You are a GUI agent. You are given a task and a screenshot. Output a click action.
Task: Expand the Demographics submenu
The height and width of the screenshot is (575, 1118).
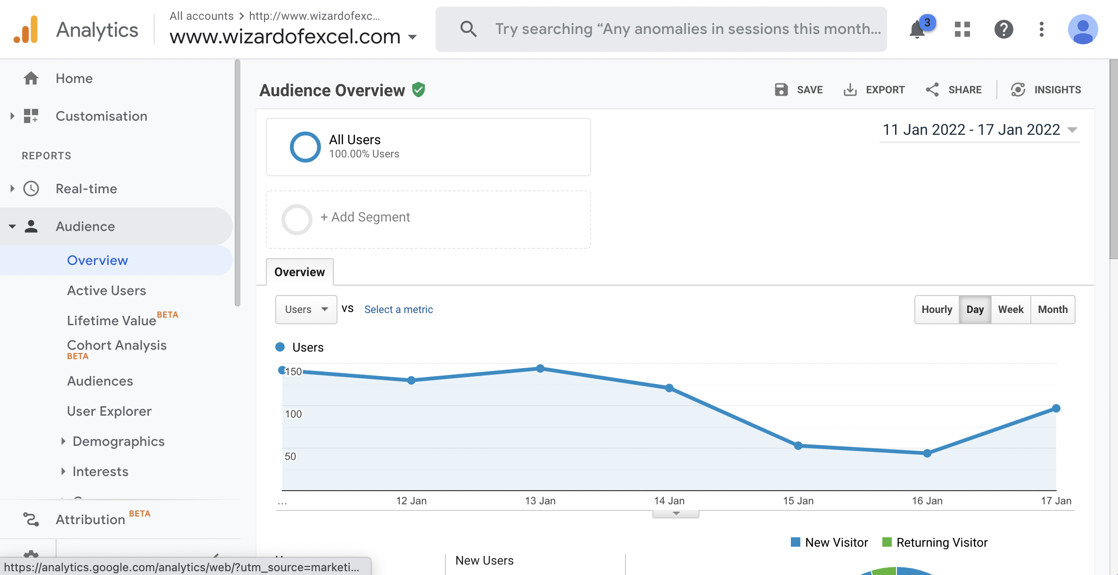click(63, 441)
